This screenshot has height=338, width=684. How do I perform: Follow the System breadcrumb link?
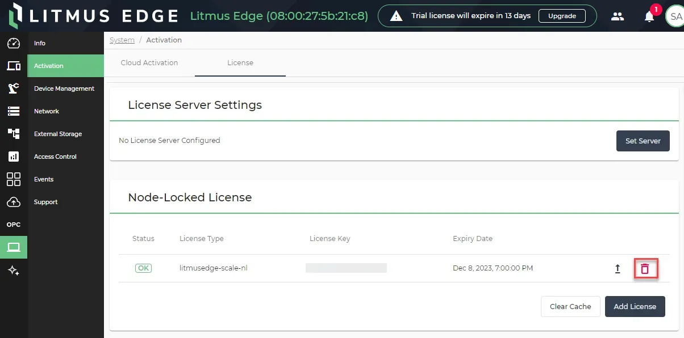122,40
